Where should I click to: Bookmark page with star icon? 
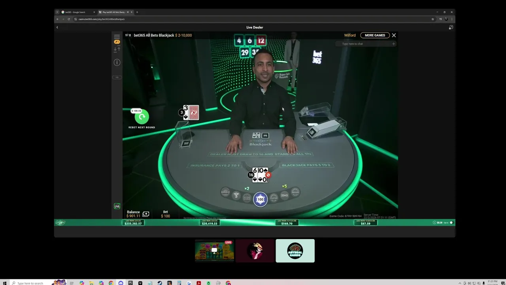[x=432, y=19]
